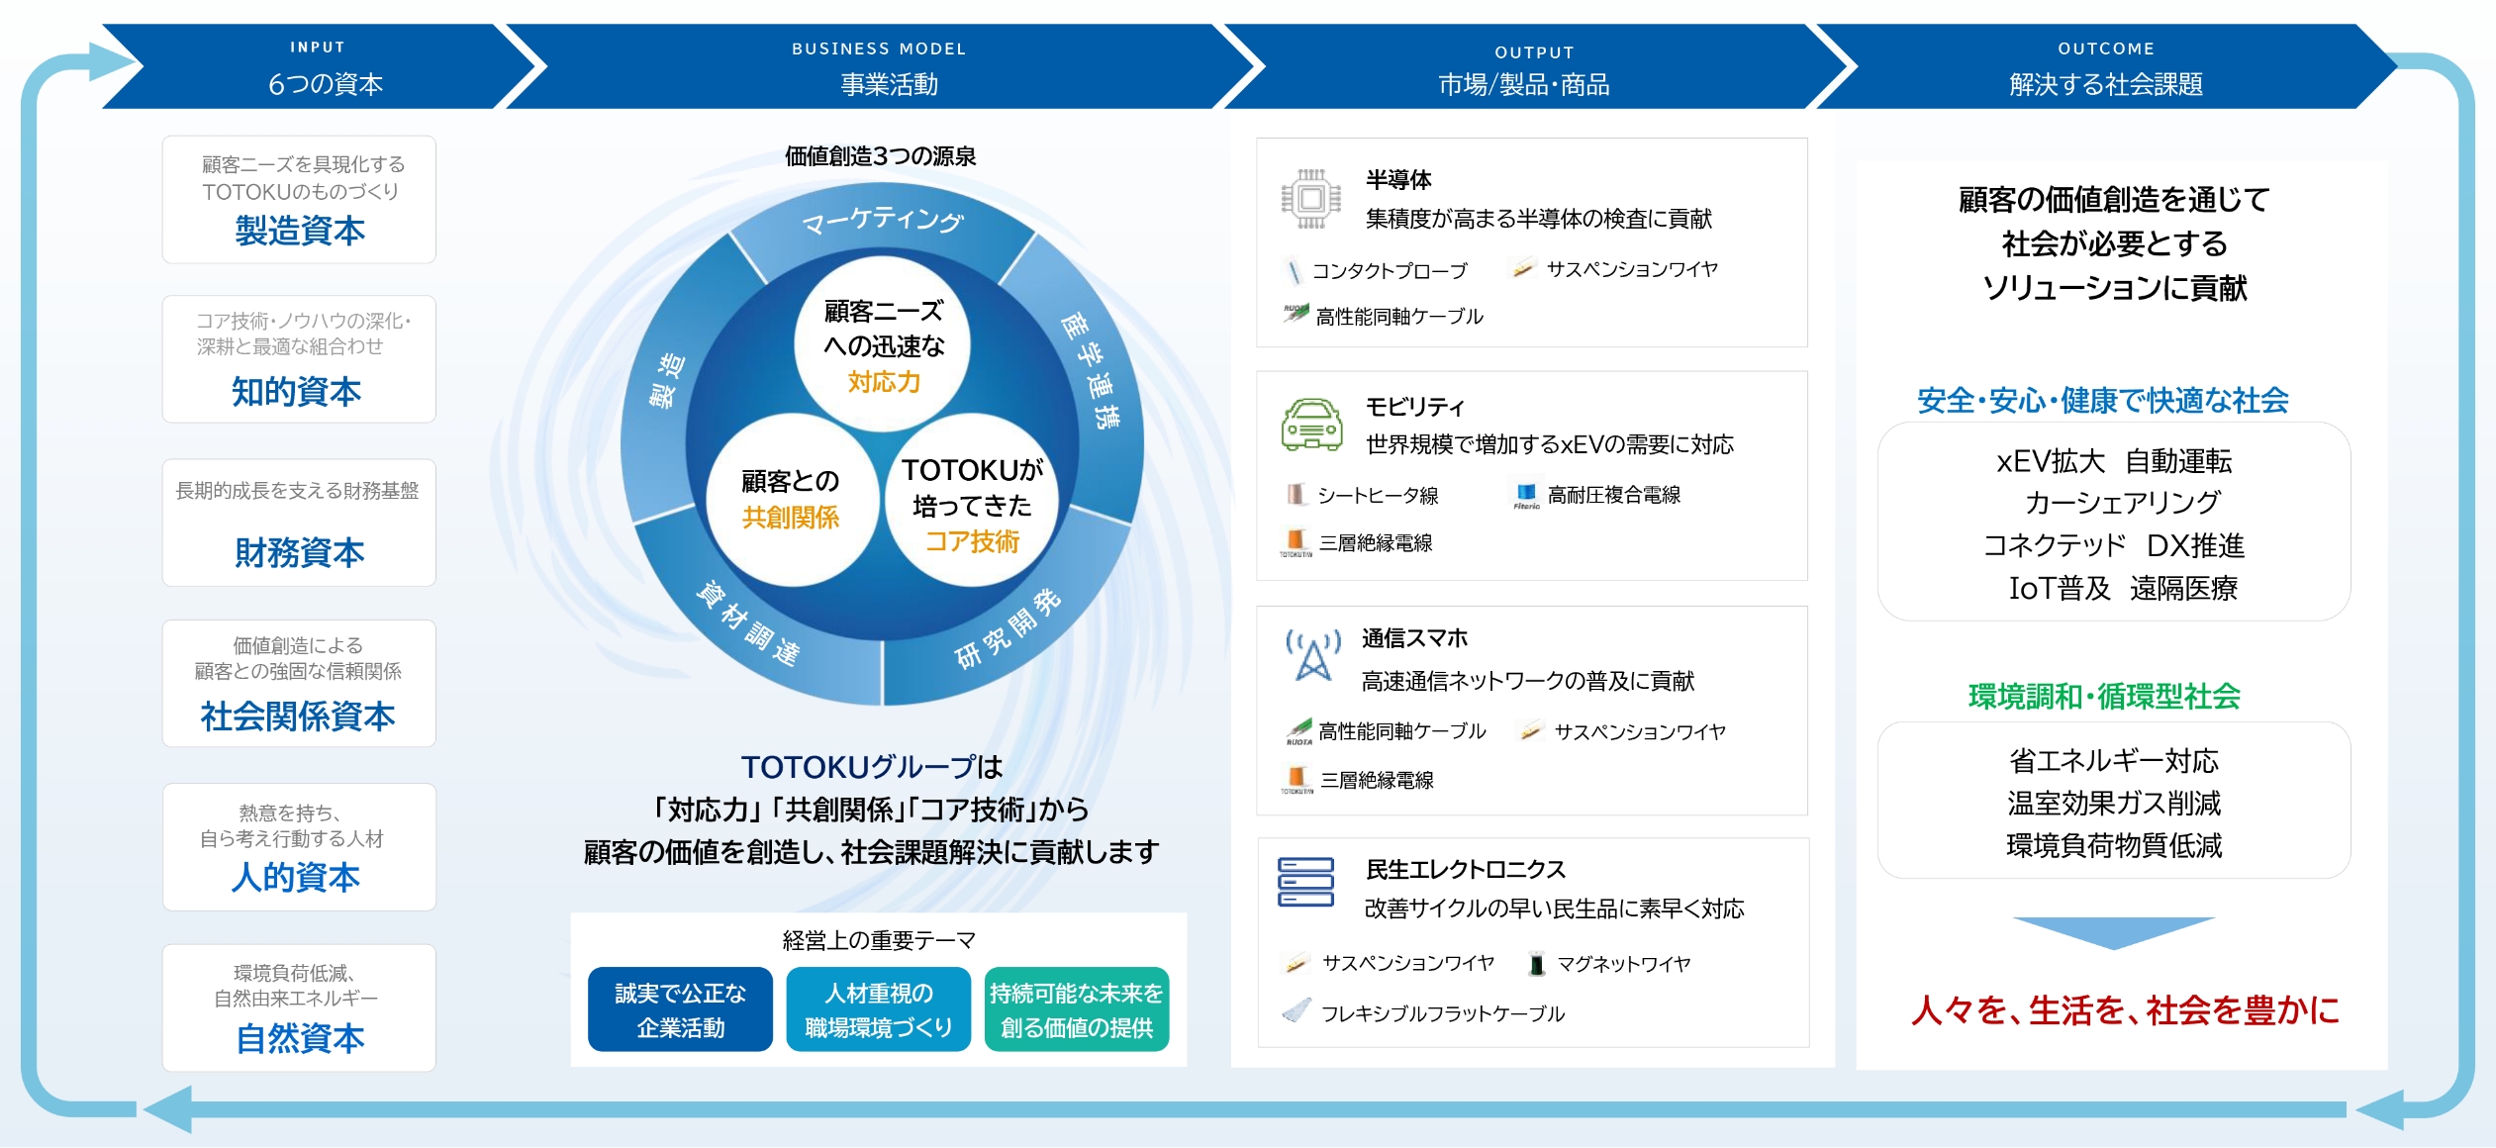Click the 三層絶縁電線 icon in the モビリティ box
2496x1148 pixels.
[1296, 542]
